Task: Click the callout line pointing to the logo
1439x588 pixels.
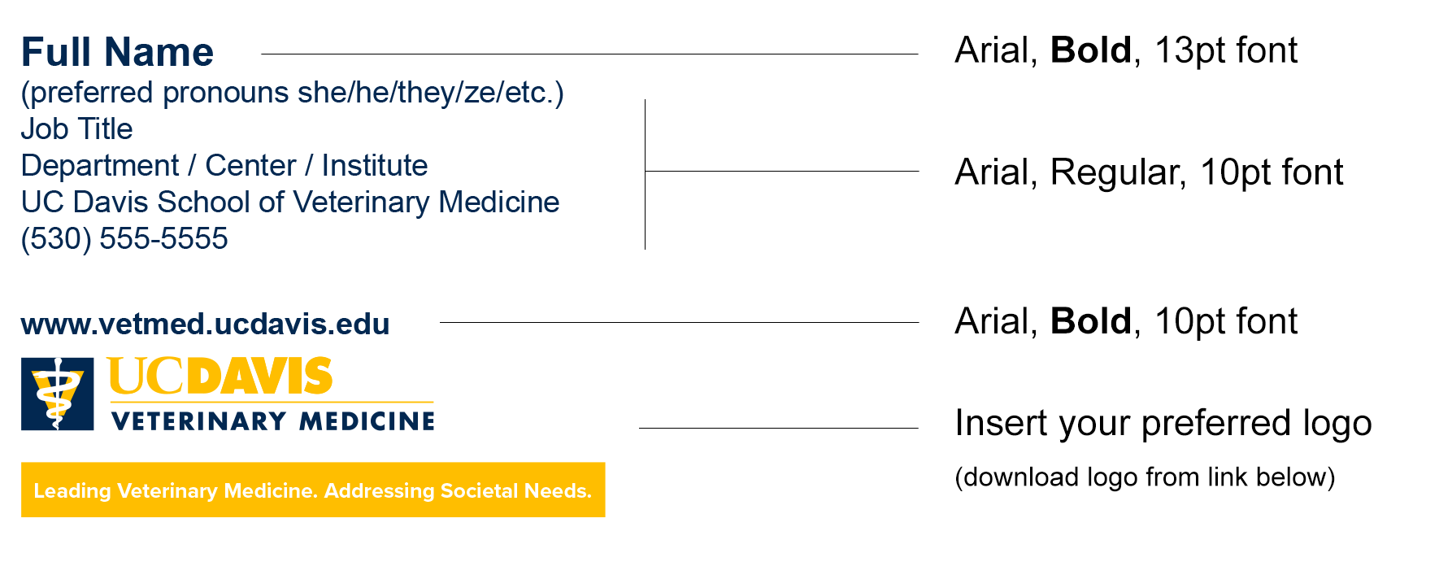Action: coord(778,428)
